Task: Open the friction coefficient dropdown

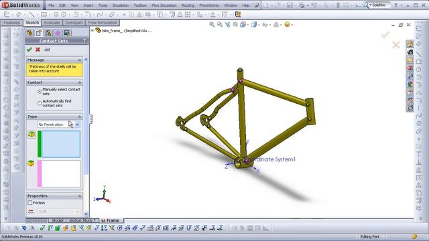Action: point(77,212)
